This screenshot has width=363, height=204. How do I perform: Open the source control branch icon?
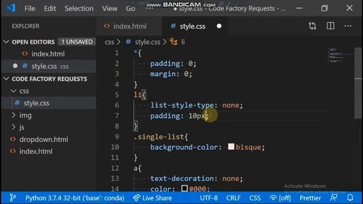(x=12, y=198)
